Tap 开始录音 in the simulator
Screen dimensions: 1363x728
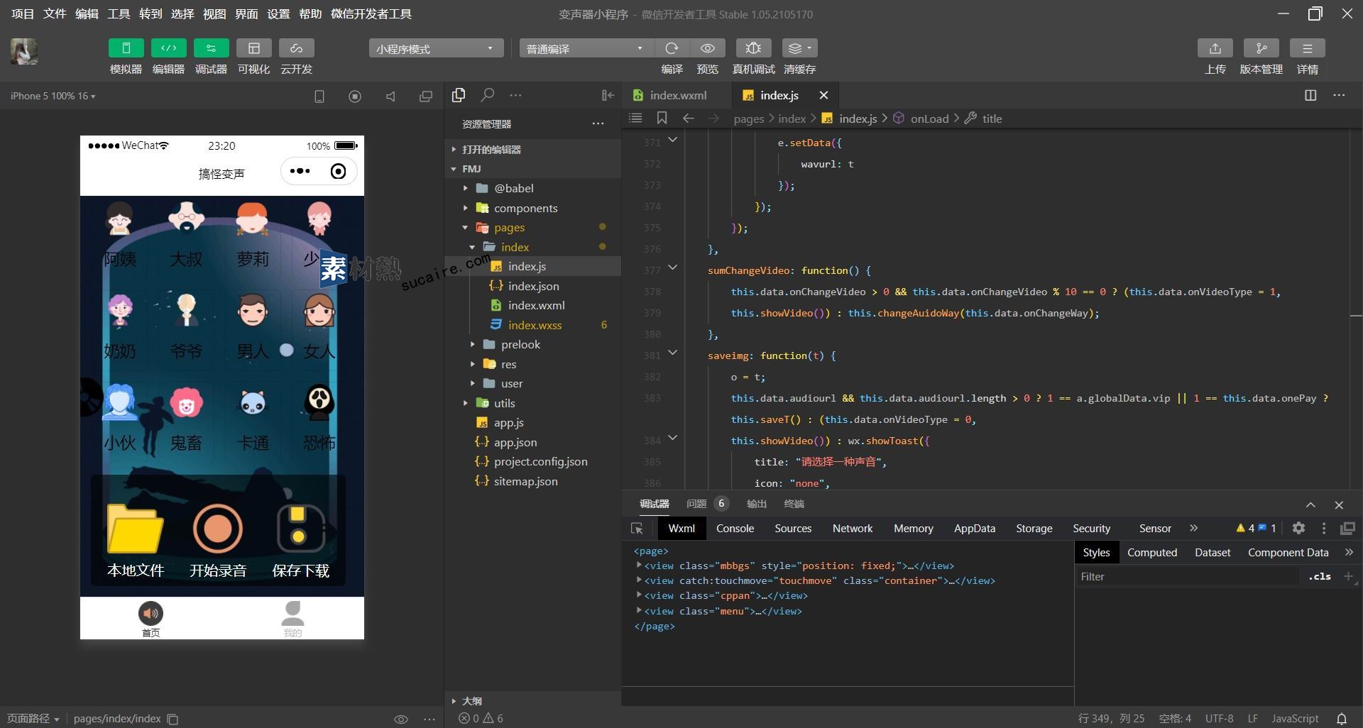218,540
